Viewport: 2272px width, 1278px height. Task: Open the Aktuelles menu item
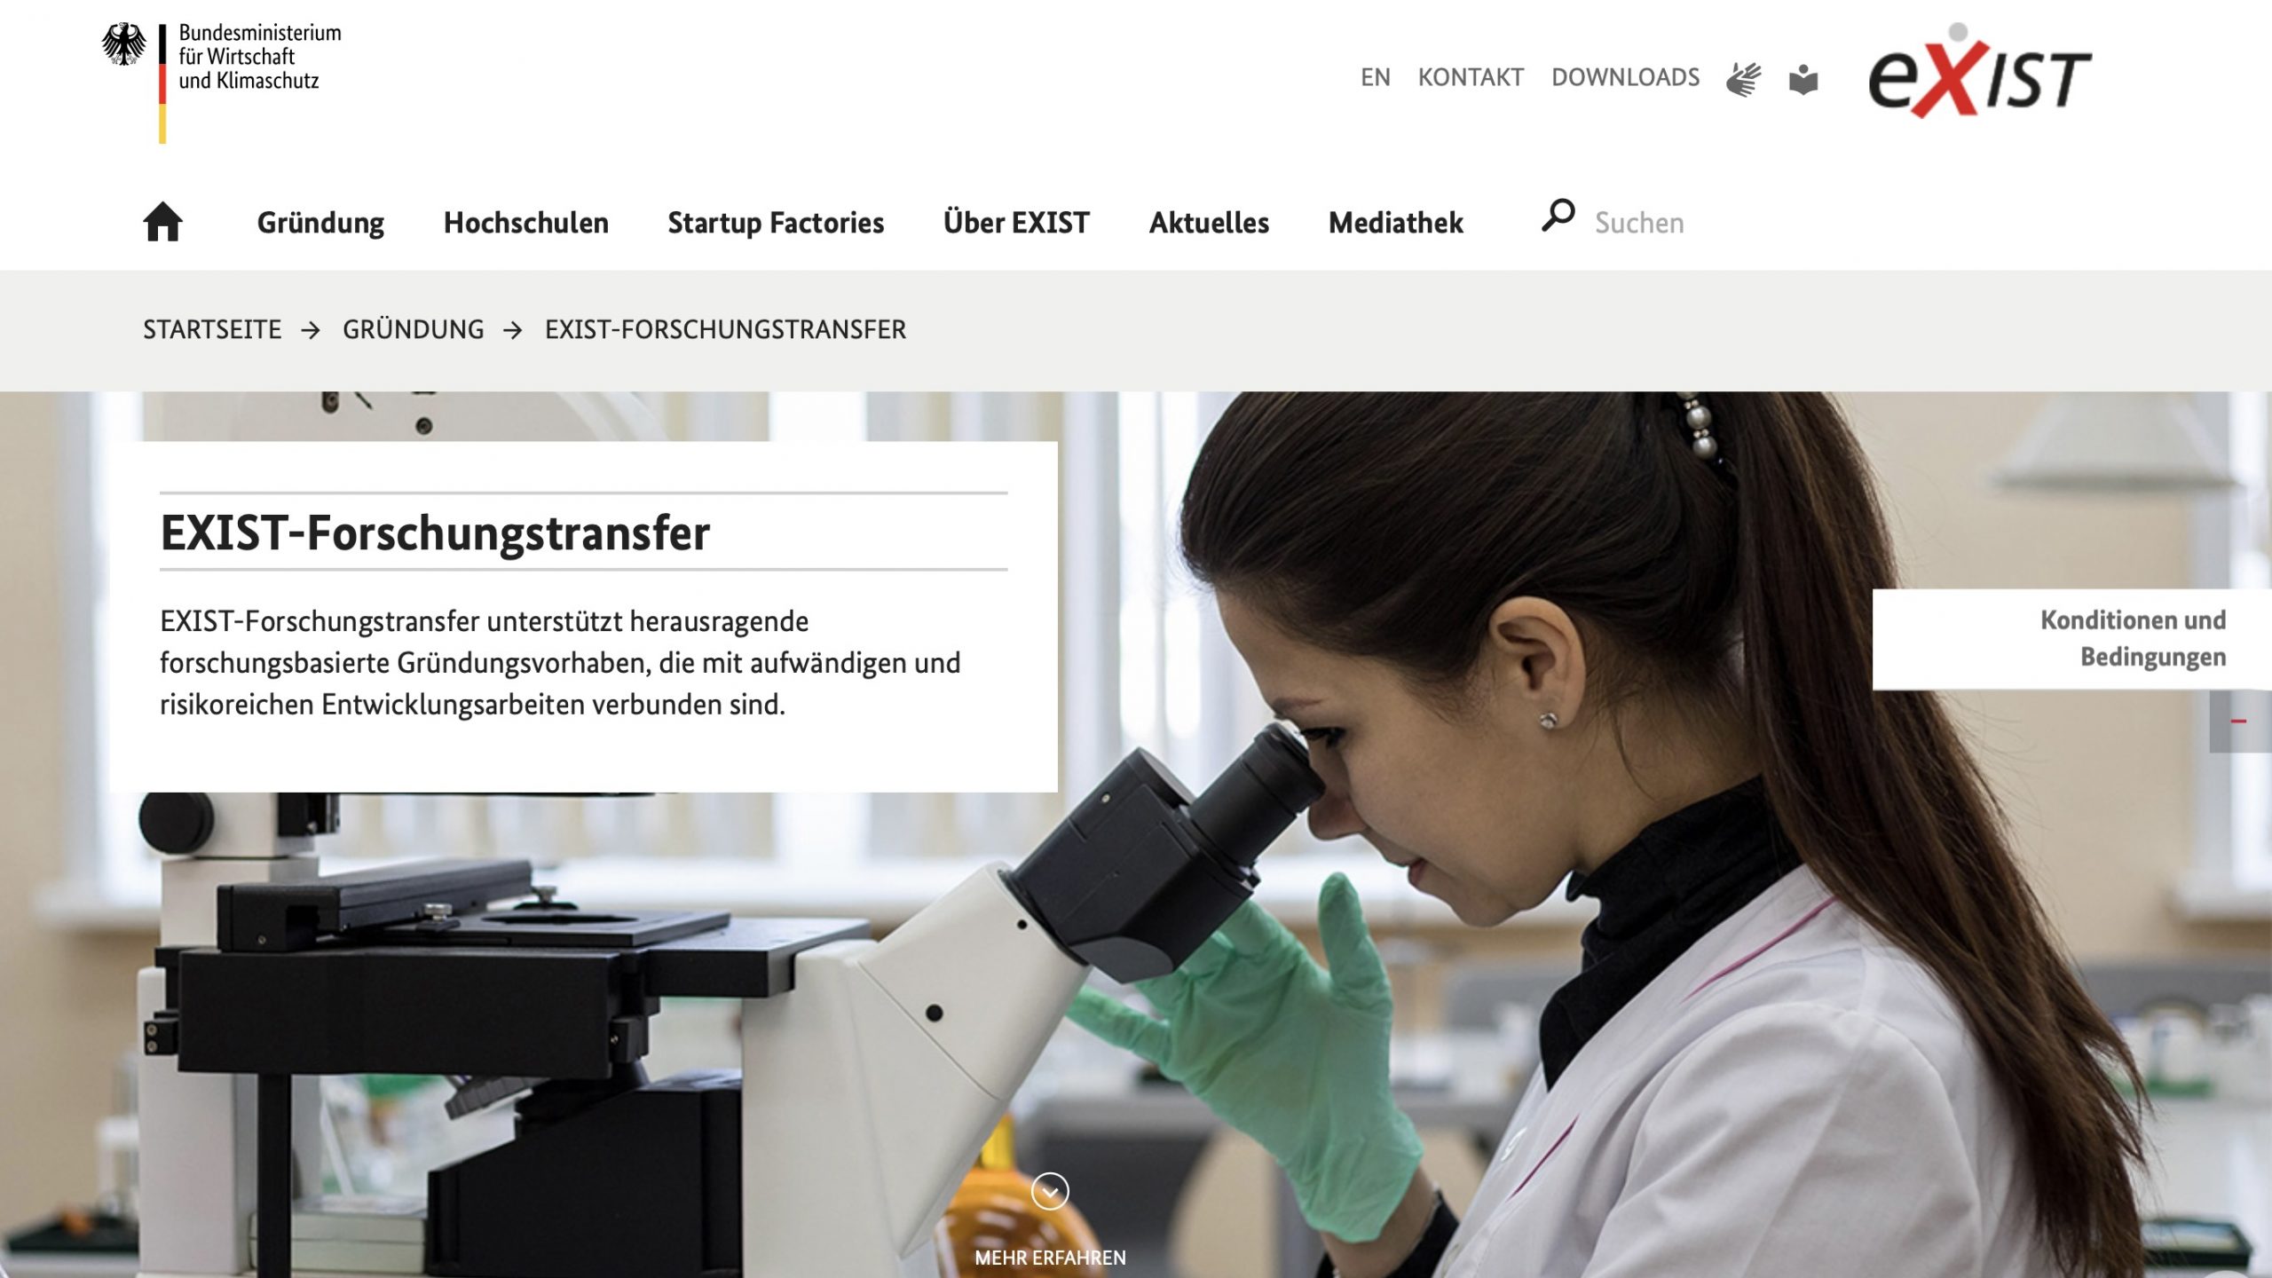point(1209,223)
